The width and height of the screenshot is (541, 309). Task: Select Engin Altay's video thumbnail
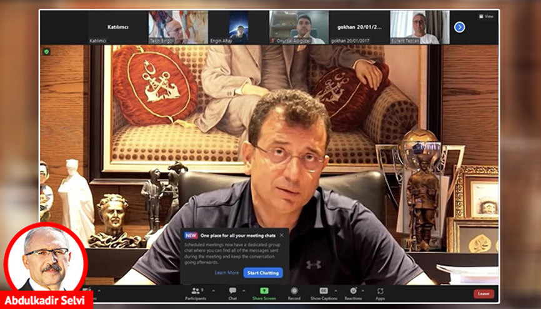coord(238,28)
